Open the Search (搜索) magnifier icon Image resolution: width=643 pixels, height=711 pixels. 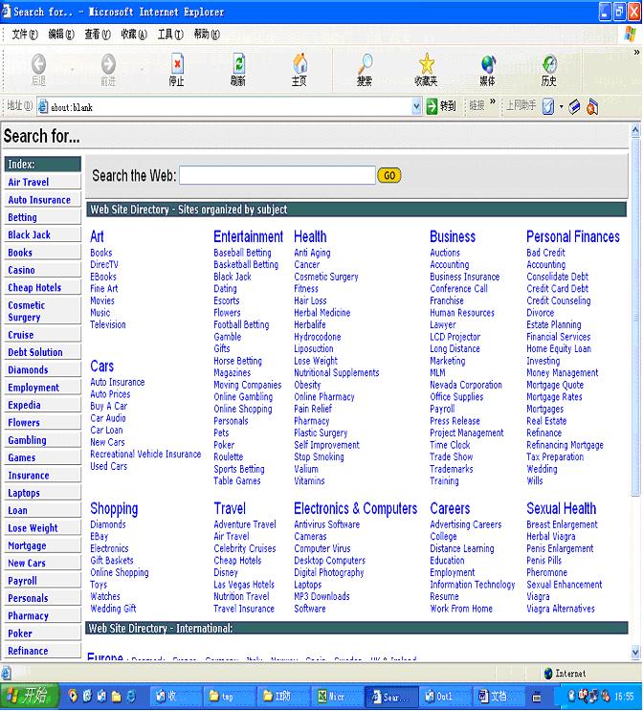(365, 64)
